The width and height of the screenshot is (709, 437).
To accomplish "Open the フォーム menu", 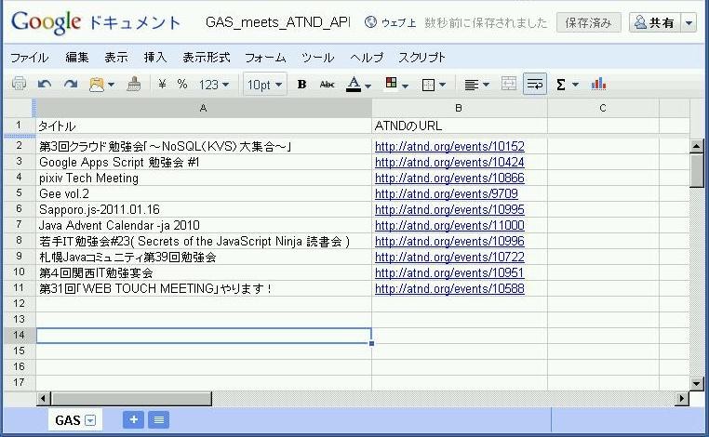I will (265, 58).
